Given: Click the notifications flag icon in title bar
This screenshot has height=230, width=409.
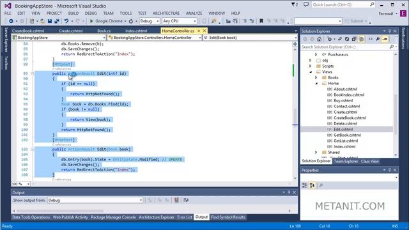Looking at the screenshot, I should click(x=294, y=4).
